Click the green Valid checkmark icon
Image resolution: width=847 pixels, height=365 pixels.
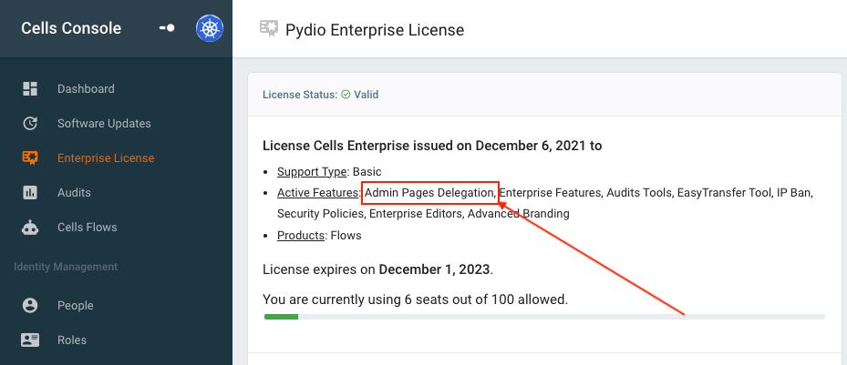coord(346,95)
